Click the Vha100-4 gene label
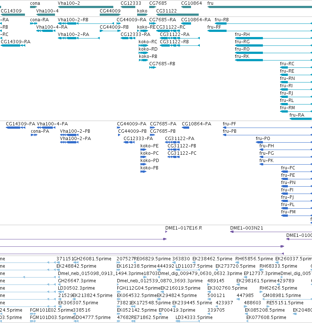The height and width of the screenshot is (323, 312). coord(47,11)
